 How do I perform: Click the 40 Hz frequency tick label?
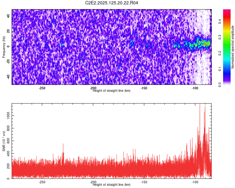point(8,16)
